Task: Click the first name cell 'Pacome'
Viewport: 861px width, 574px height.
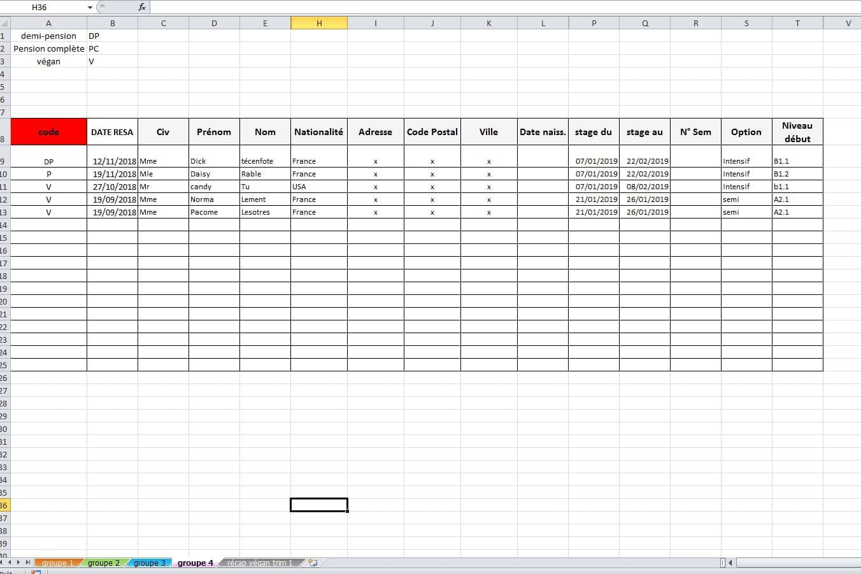Action: click(x=214, y=212)
